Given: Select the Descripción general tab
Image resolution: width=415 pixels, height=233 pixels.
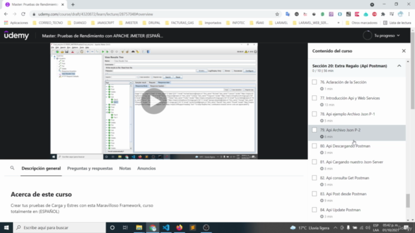Looking at the screenshot, I should pos(41,168).
